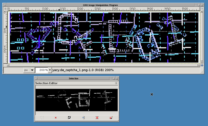Screen dimensions: 208x126
Task: Click the zoom-on-resize magnifier icon in GIMP window
Action: click(202, 9)
